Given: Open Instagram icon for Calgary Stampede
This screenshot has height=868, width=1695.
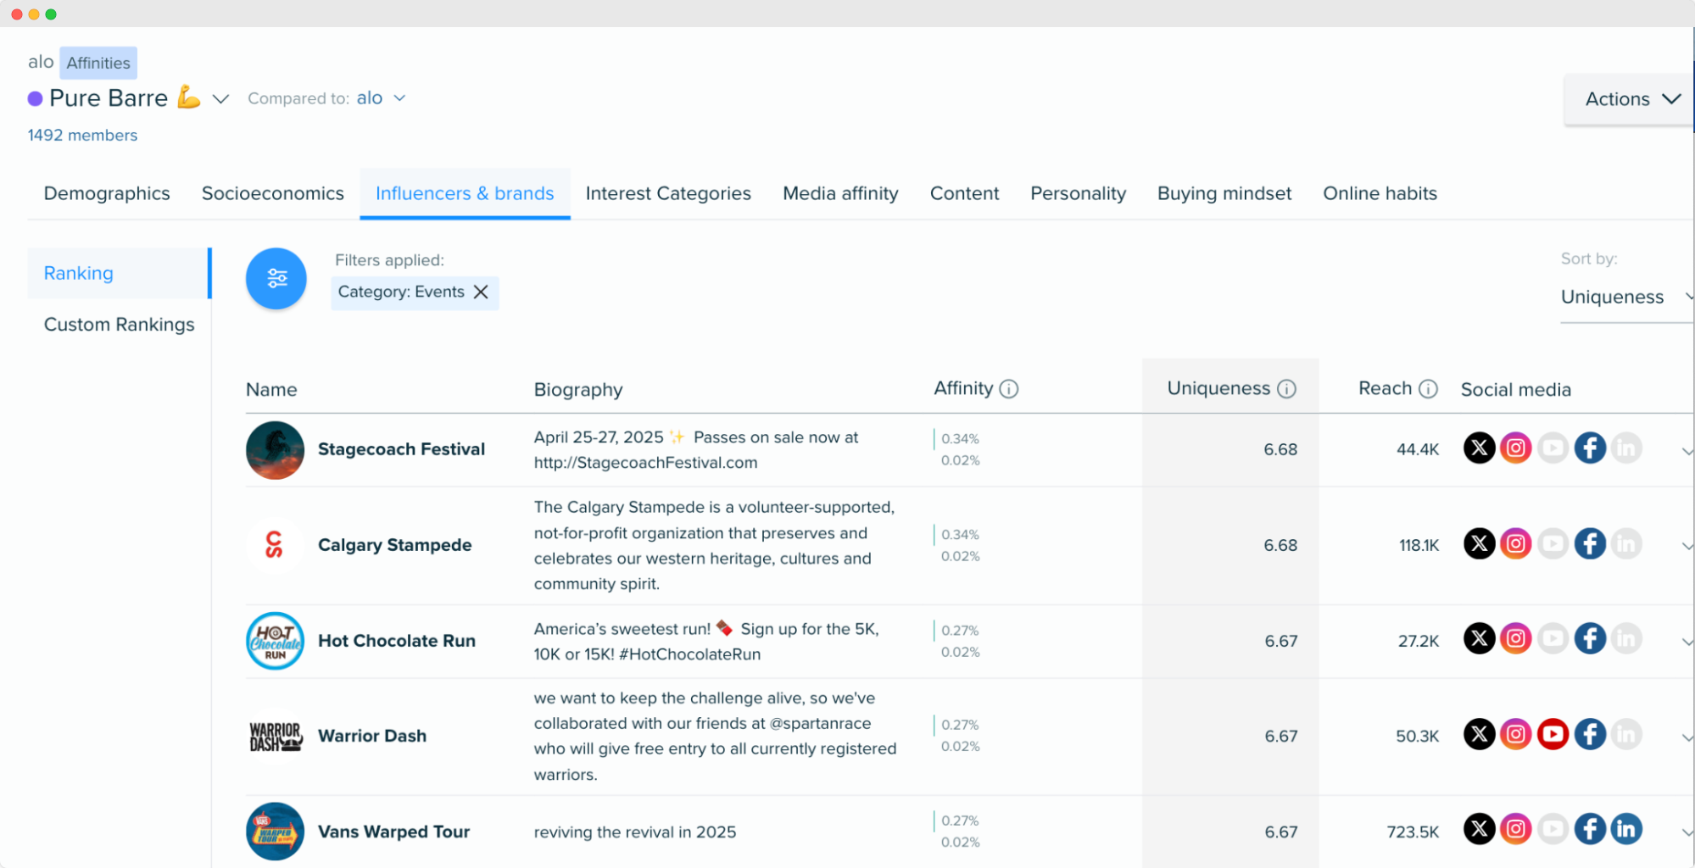Looking at the screenshot, I should point(1516,543).
